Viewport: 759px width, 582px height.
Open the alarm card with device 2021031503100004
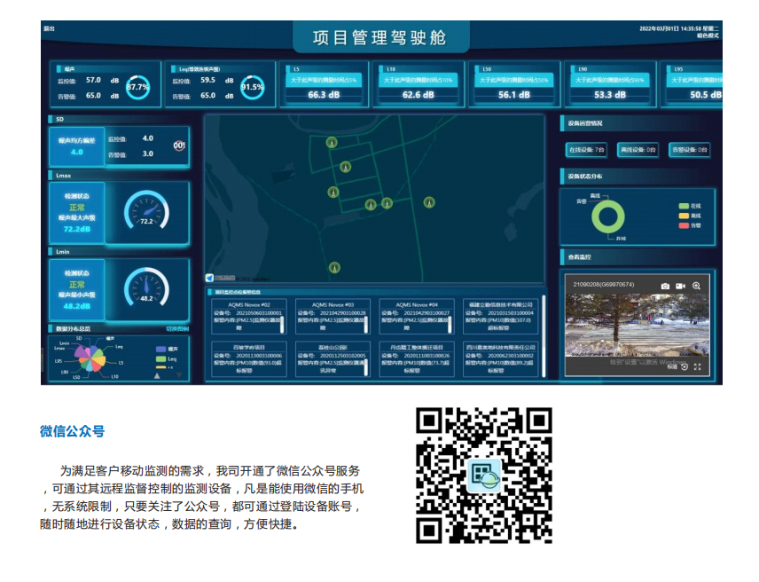click(x=500, y=317)
